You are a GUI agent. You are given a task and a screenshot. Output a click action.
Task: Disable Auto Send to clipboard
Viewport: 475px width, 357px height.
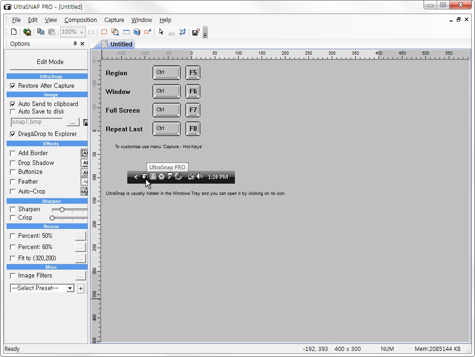pos(13,104)
